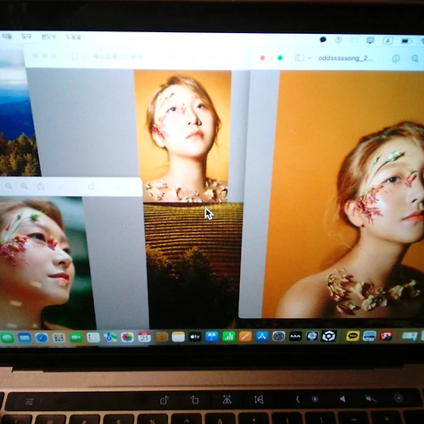The height and width of the screenshot is (424, 424).
Task: Open the 도구 menu in the menu bar
Action: [26, 36]
